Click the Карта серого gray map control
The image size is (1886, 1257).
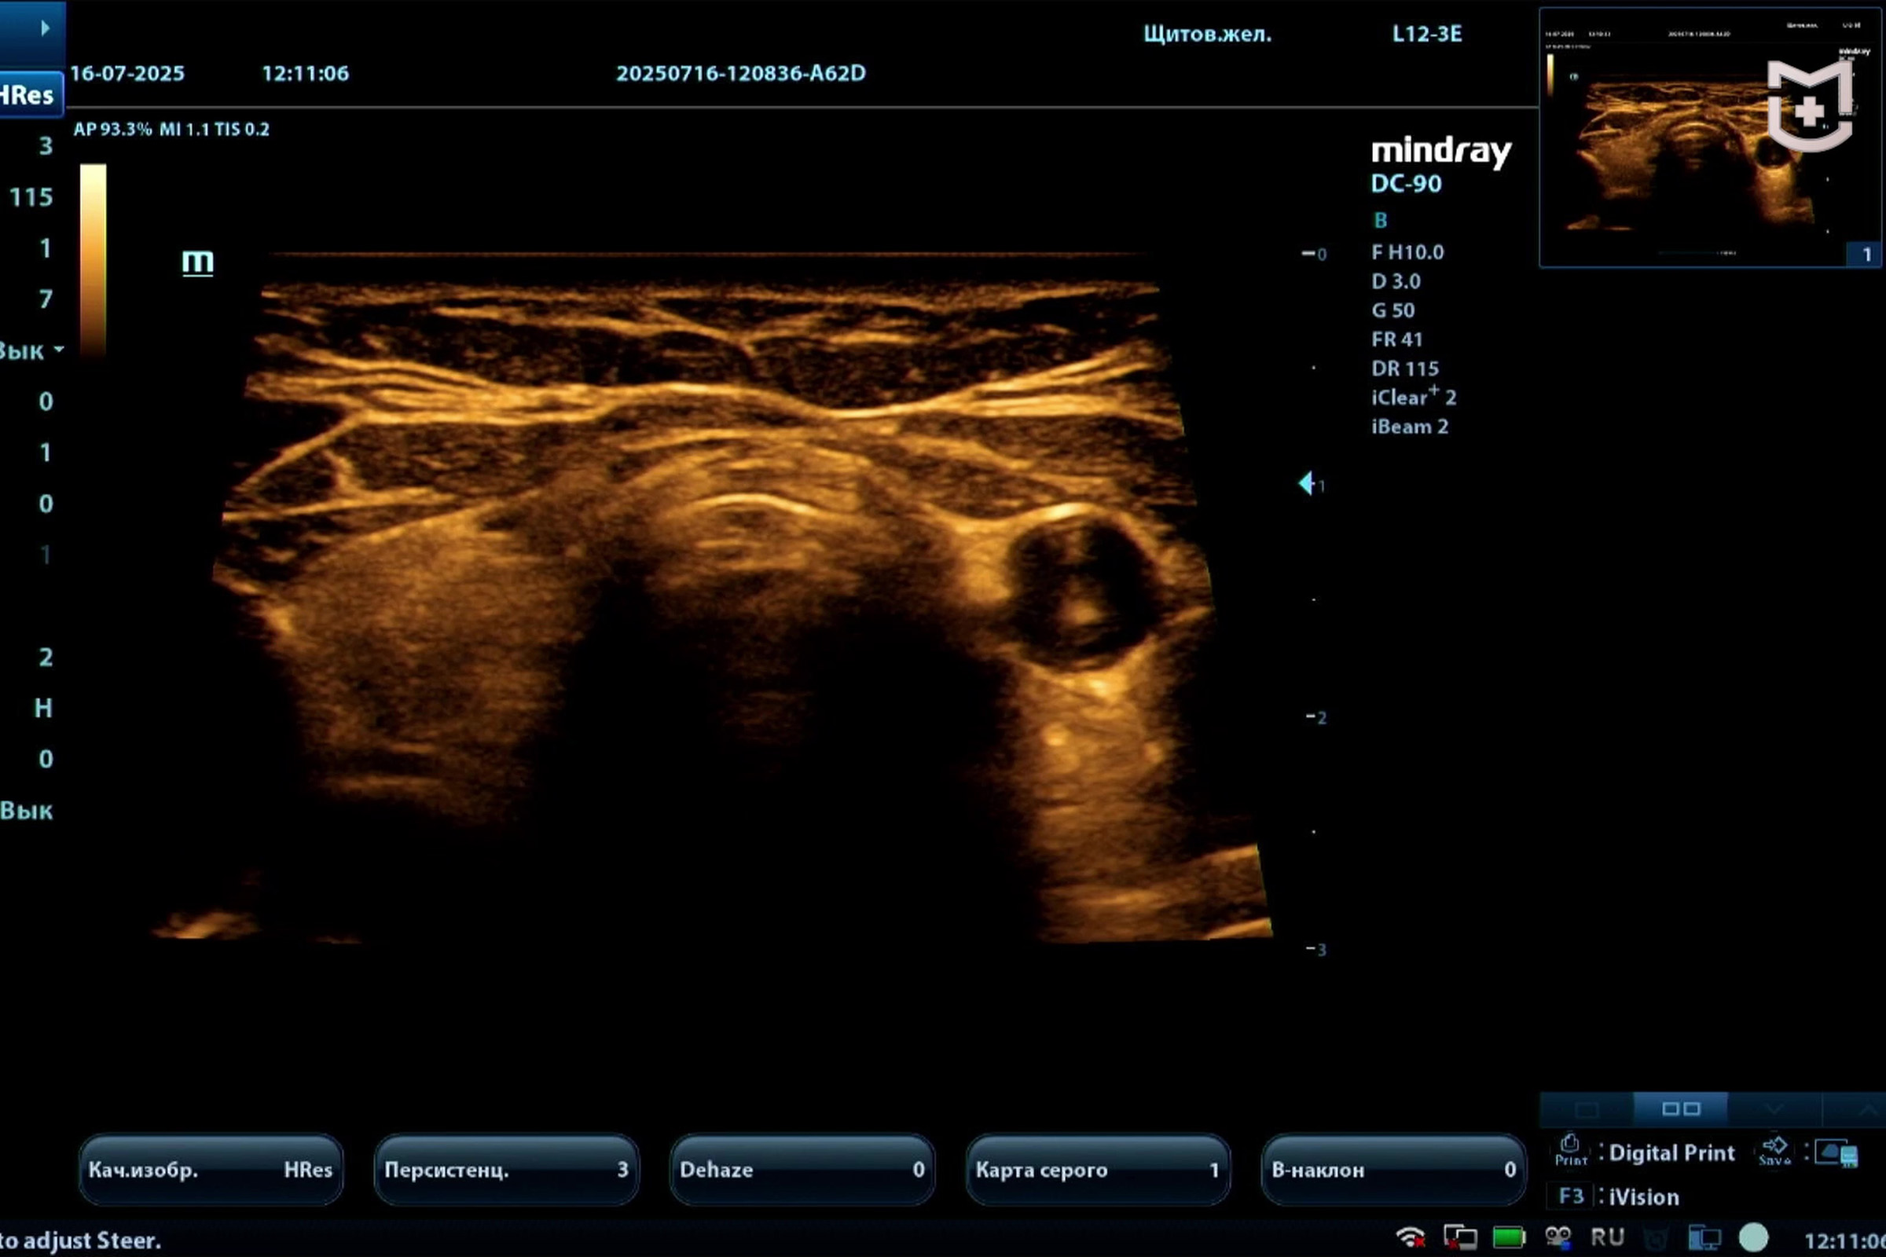[1097, 1170]
